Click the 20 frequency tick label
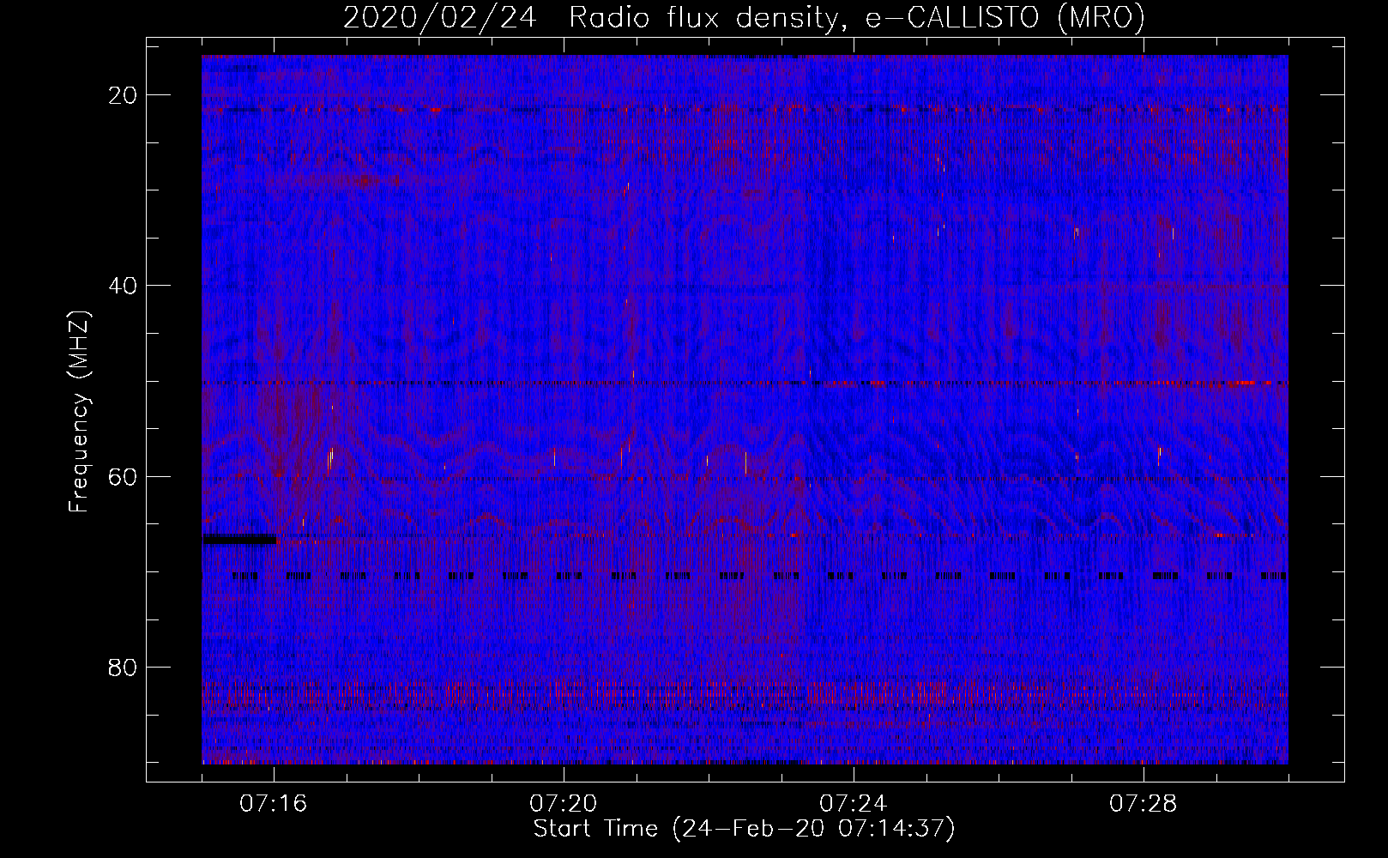This screenshot has width=1388, height=858. tap(124, 95)
